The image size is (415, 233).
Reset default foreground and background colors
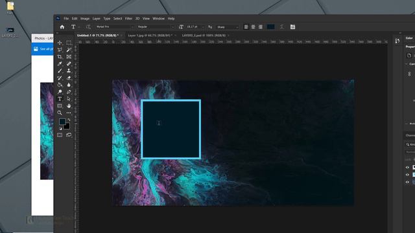(x=60, y=129)
